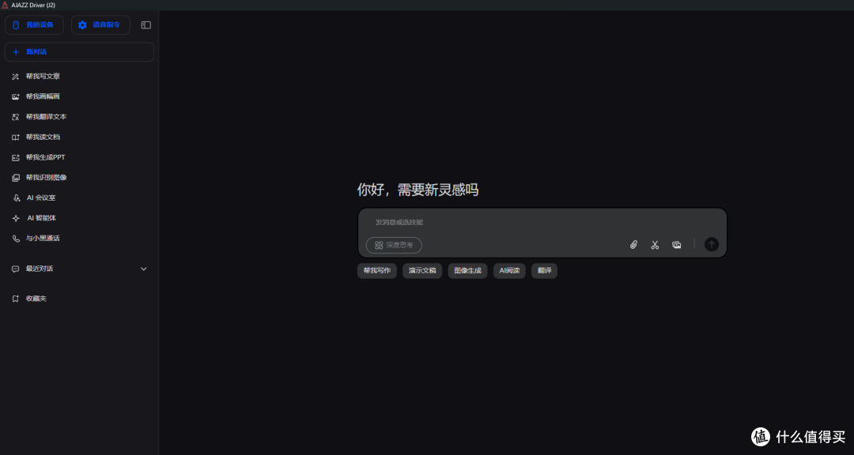Viewport: 854px width, 455px height.
Task: Attach a file with the paperclip icon
Action: click(633, 245)
